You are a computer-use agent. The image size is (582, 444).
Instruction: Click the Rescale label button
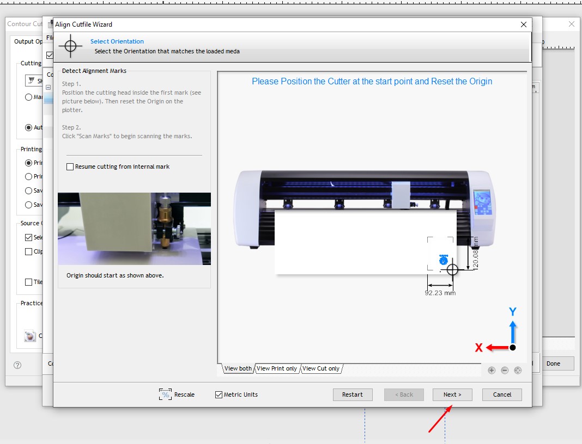[184, 394]
